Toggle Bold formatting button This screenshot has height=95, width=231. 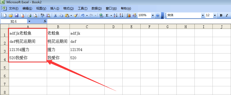[x=221, y=15]
